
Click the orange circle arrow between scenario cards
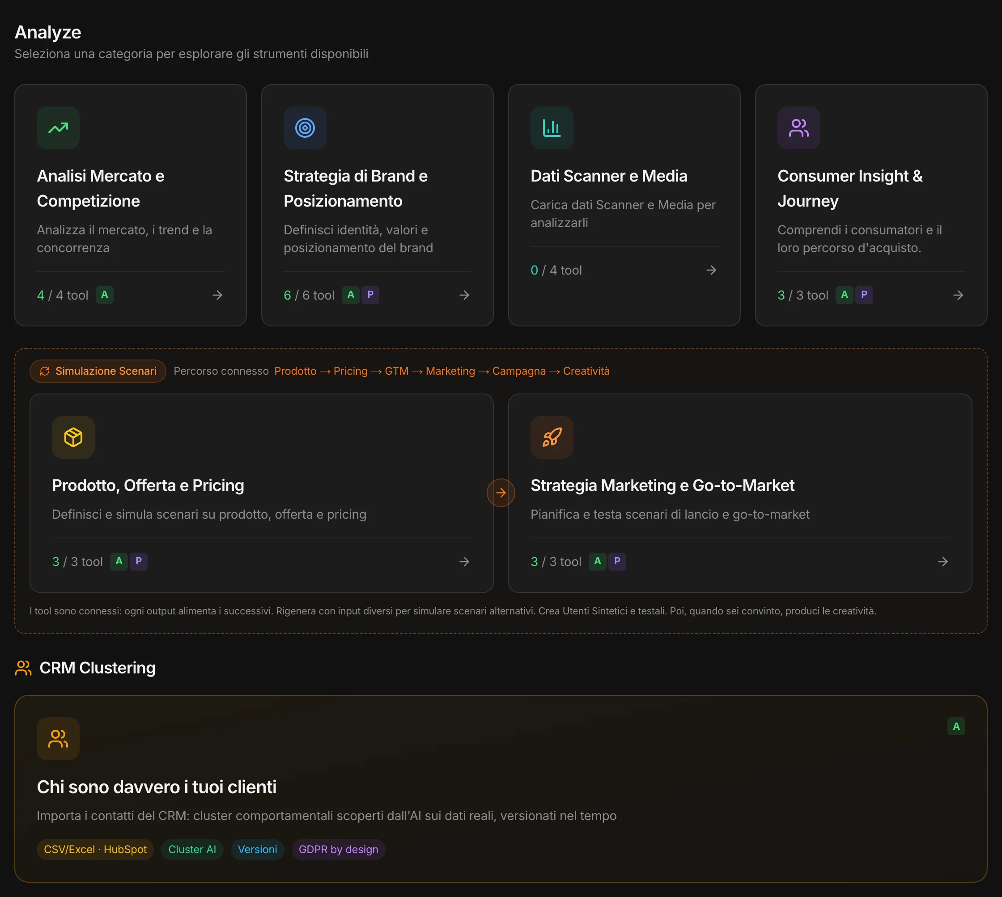tap(501, 493)
